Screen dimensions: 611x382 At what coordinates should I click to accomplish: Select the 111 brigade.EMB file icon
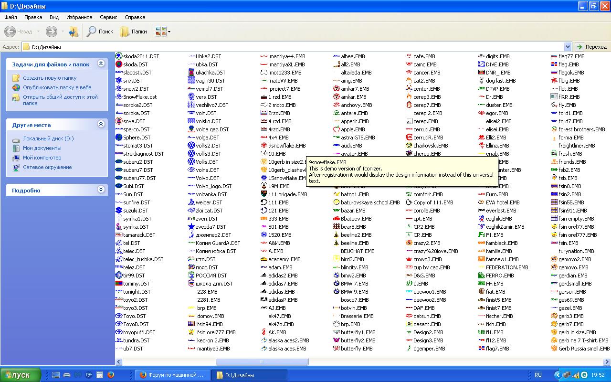point(264,194)
